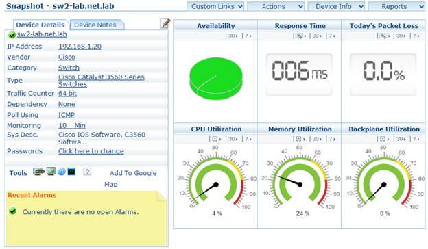Click the Memory Utilization real-time graph icon
The image size is (428, 249).
pyautogui.click(x=299, y=139)
